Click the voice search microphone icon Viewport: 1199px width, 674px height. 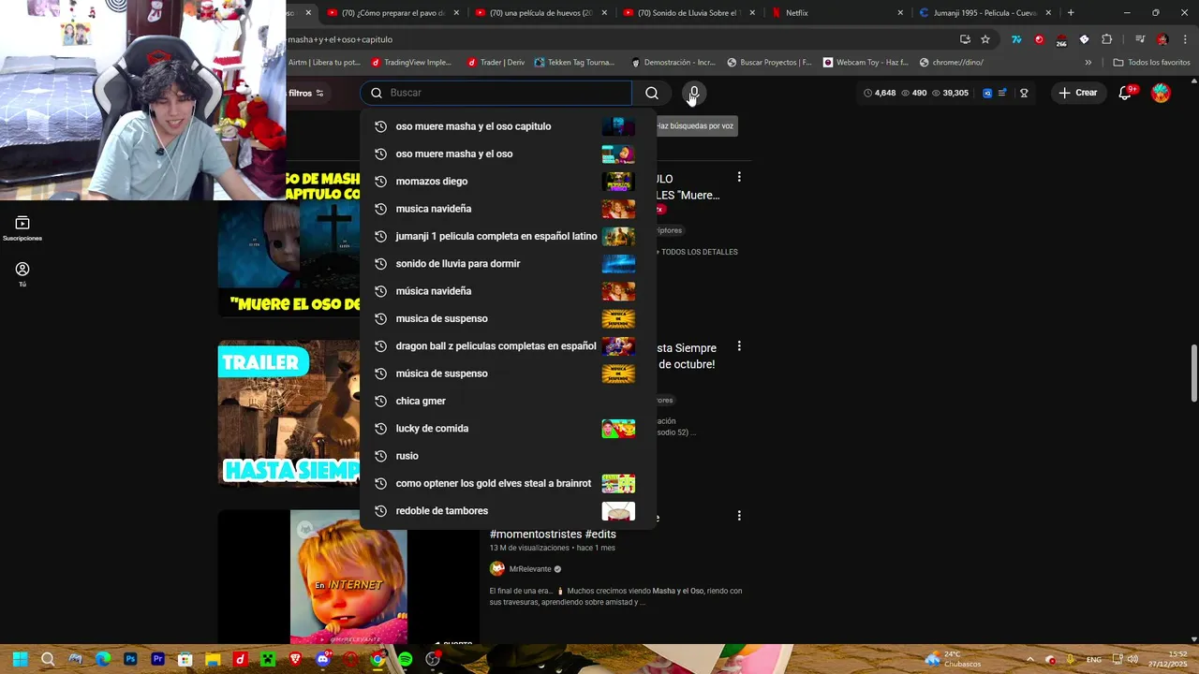(x=694, y=93)
